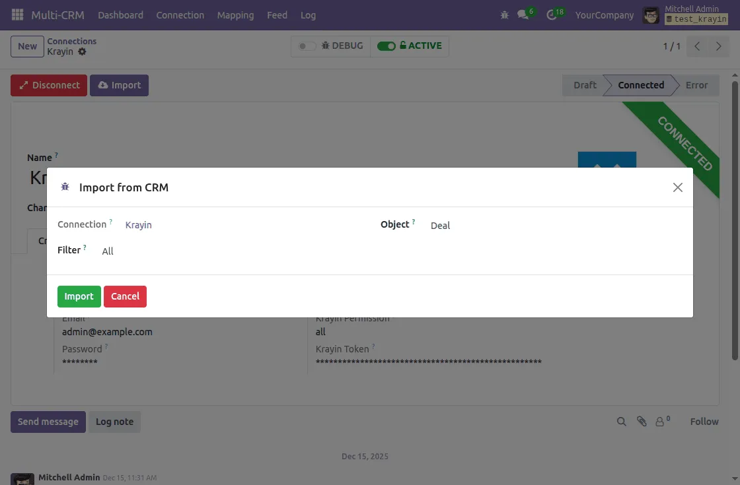The height and width of the screenshot is (485, 740).
Task: Open the Log menu
Action: (x=308, y=15)
